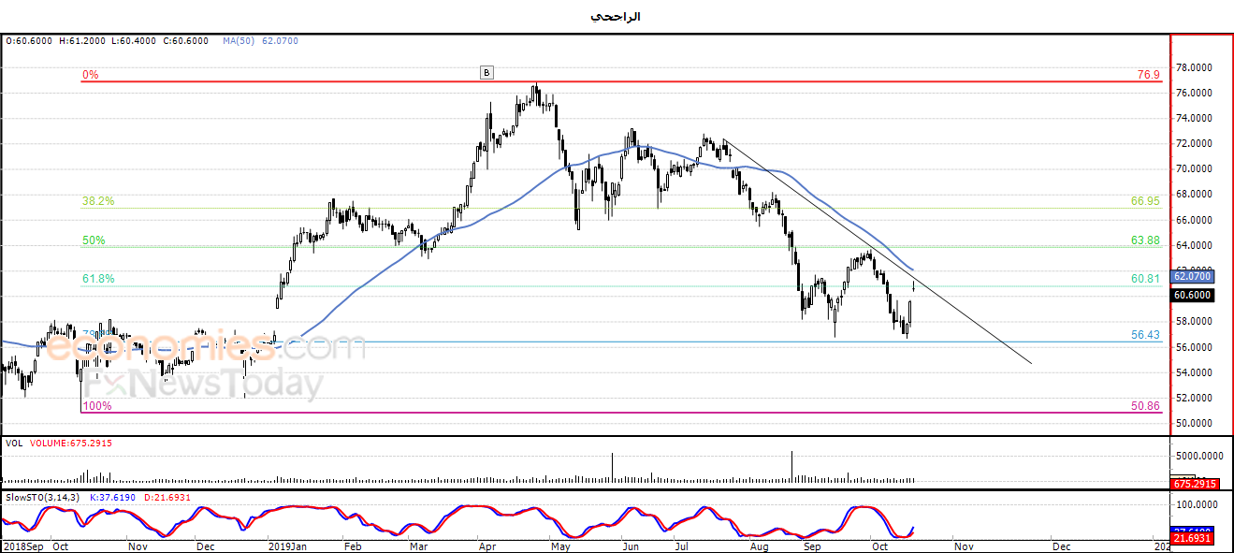This screenshot has width=1234, height=553.
Task: Select the 38.2% retracement label
Action: click(x=98, y=201)
